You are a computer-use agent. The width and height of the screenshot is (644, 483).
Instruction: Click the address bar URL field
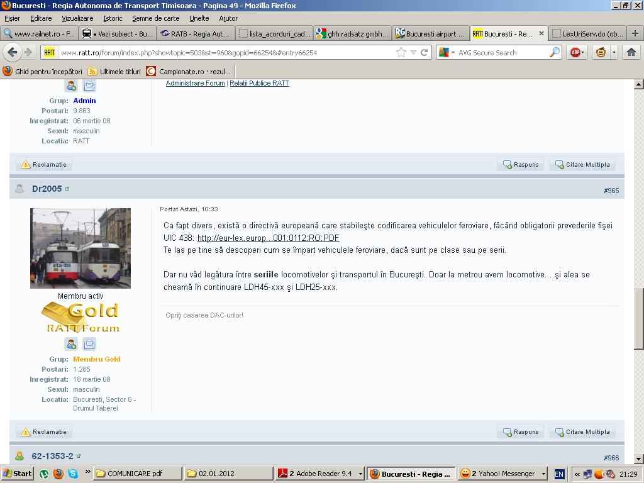tap(226, 52)
